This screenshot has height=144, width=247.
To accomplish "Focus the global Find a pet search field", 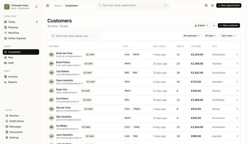I will [133, 5].
